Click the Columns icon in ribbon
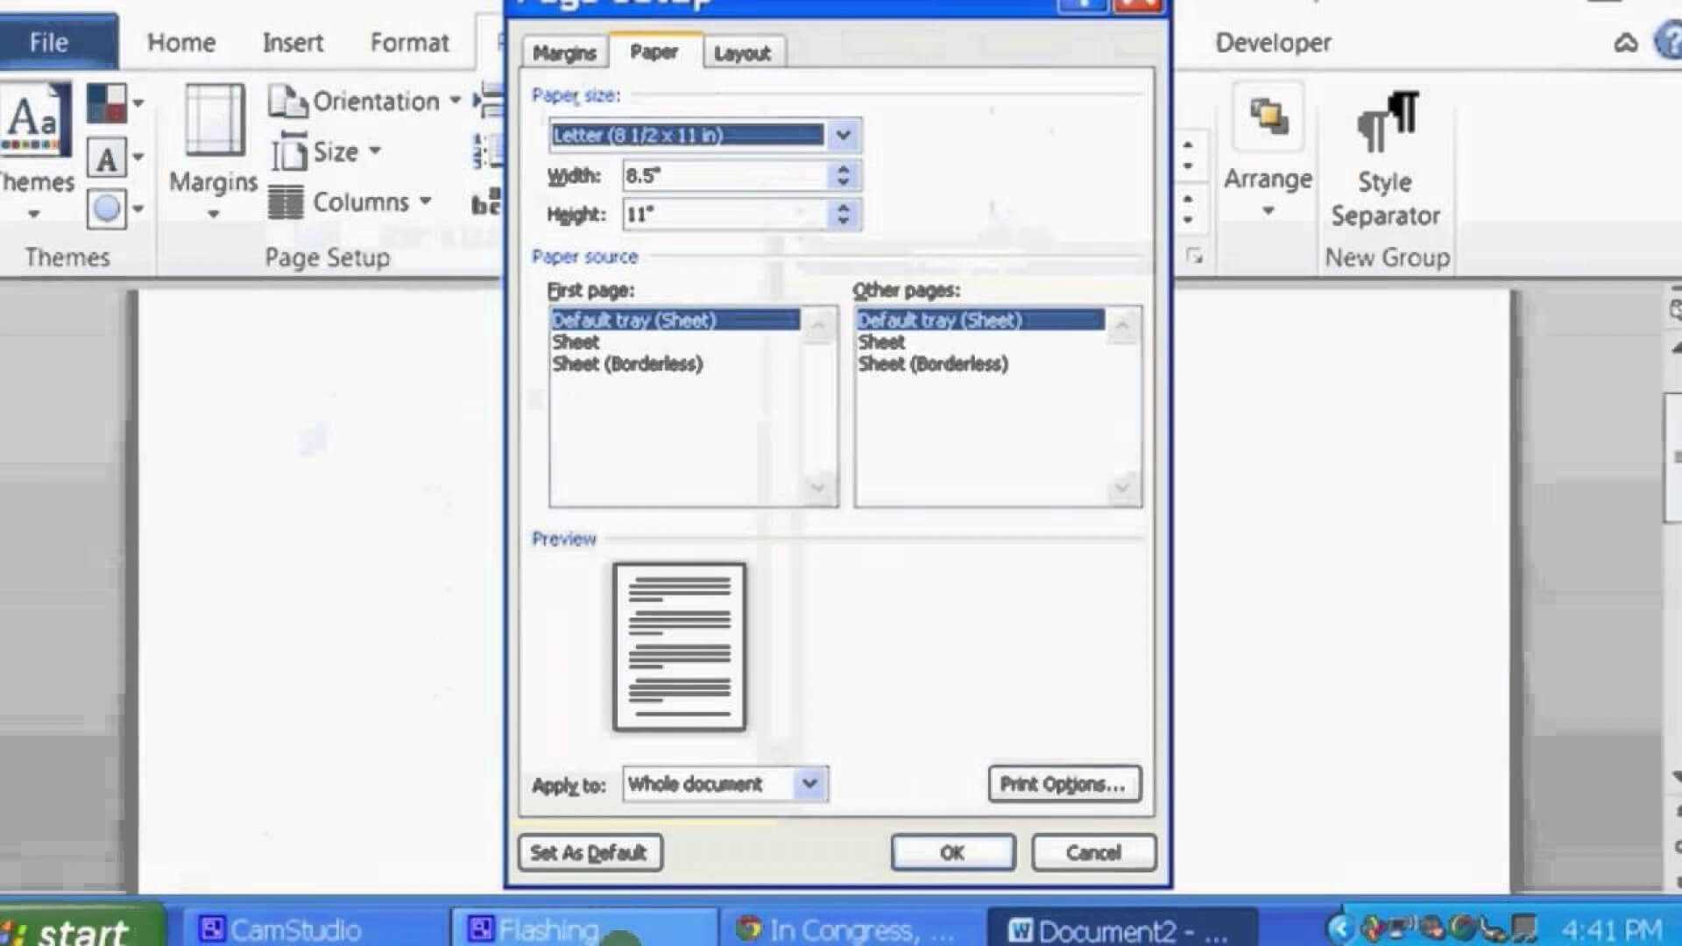Screen dimensions: 1682x946 click(x=286, y=203)
